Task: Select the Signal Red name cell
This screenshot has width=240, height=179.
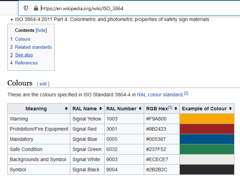Action: tap(87, 129)
